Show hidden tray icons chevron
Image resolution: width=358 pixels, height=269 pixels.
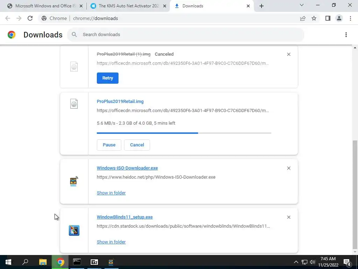point(296,262)
